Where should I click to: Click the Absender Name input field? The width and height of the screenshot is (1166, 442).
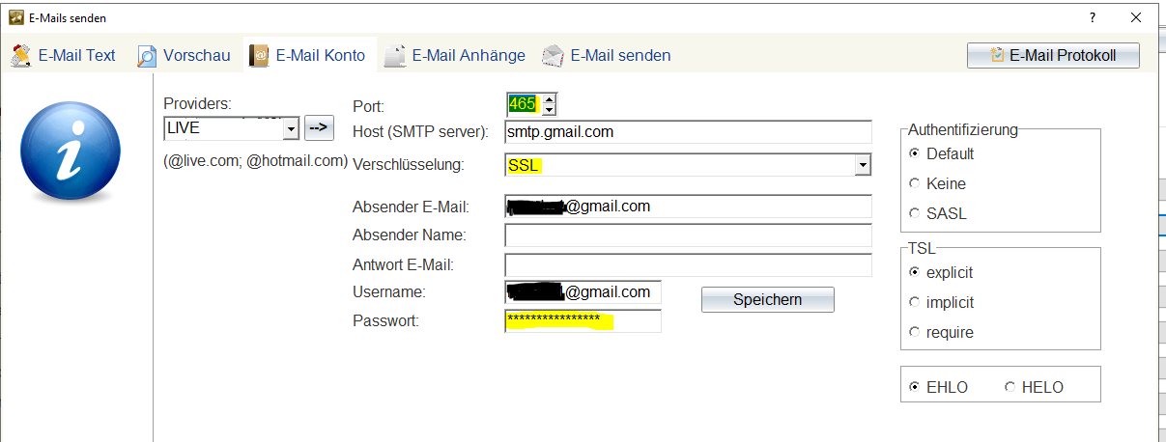689,235
